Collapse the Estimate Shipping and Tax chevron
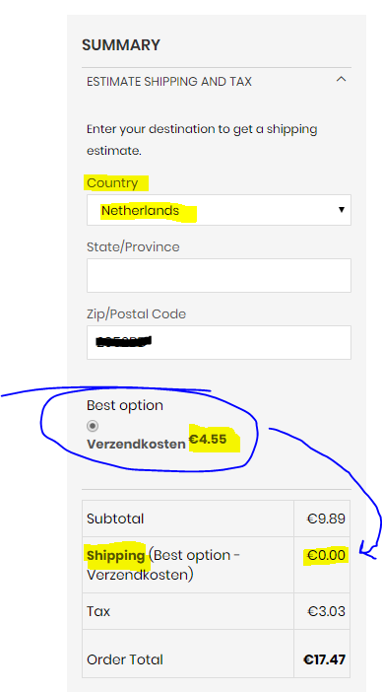The width and height of the screenshot is (382, 692). click(x=341, y=80)
